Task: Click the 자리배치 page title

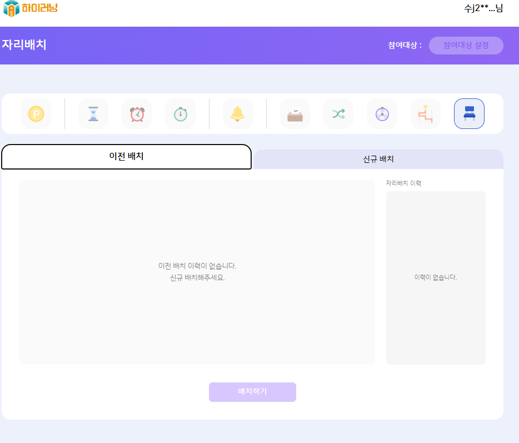Action: point(24,45)
